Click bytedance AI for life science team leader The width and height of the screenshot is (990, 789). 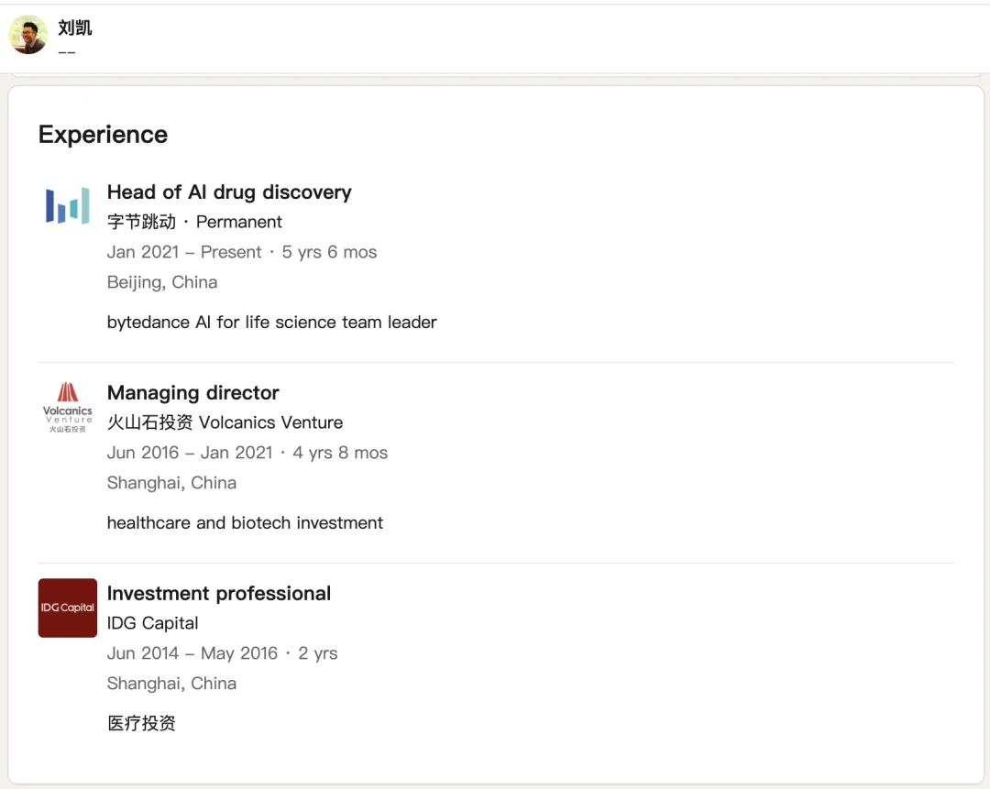pos(272,322)
